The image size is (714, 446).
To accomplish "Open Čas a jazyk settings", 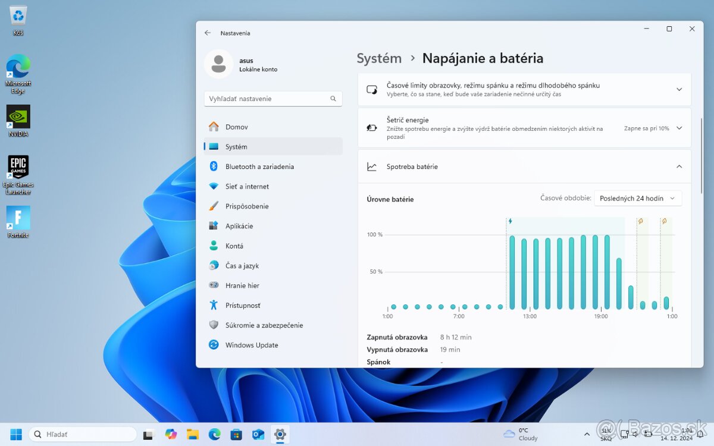I will (240, 266).
